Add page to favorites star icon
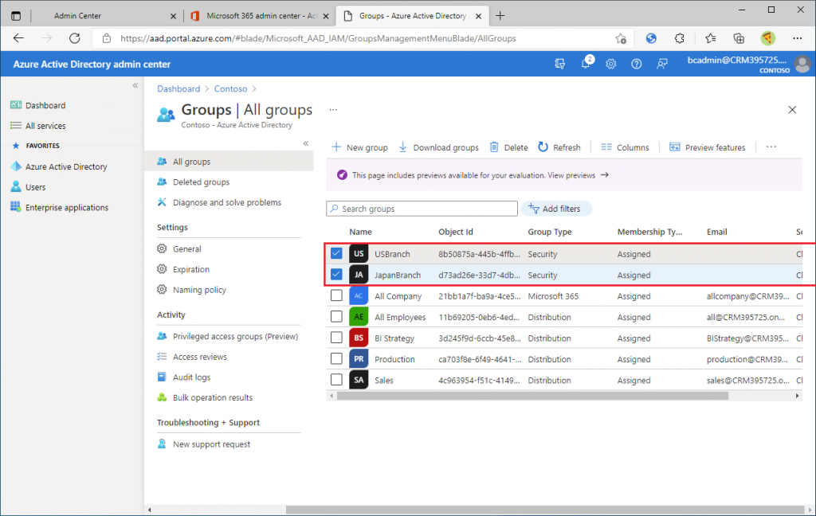The image size is (816, 516). tap(620, 38)
